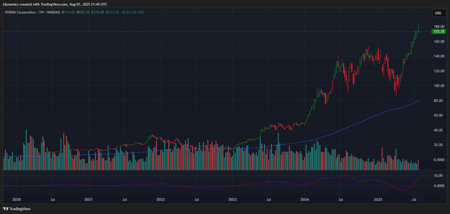Click the low value L170.89
The image size is (450, 214).
click(x=98, y=12)
